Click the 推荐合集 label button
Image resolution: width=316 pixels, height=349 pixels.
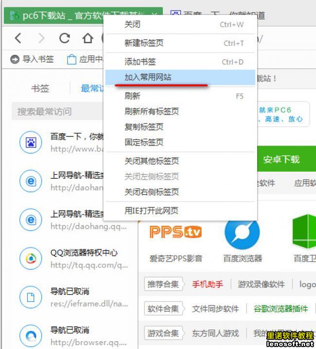point(163,284)
